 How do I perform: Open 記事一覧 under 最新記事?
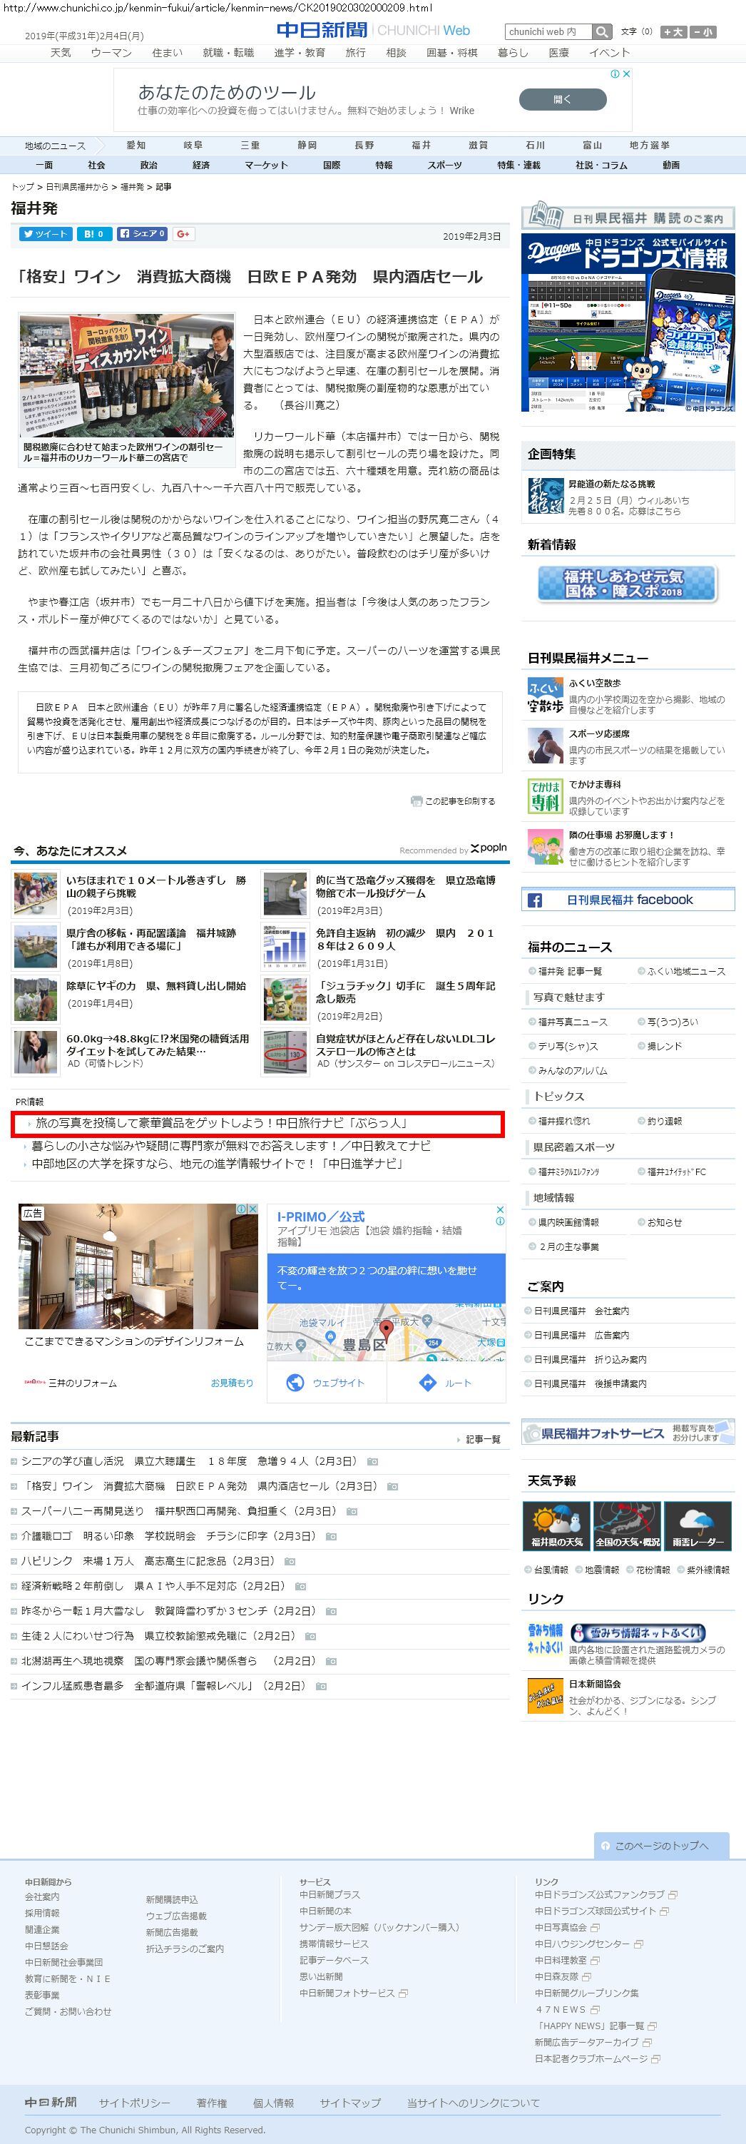pos(484,1439)
